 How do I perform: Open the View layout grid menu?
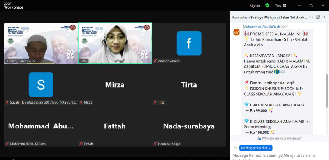click(280, 5)
